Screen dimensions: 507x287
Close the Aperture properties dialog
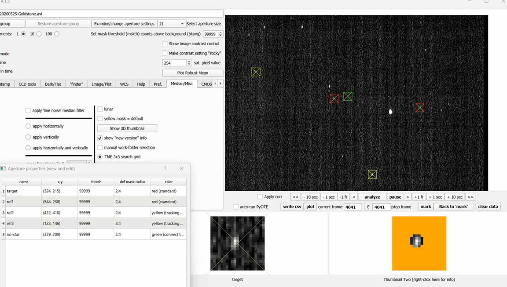pos(182,168)
